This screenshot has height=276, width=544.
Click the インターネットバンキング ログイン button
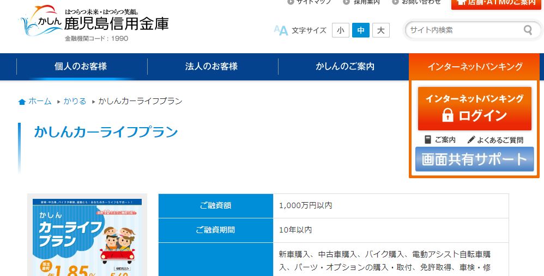tap(475, 109)
